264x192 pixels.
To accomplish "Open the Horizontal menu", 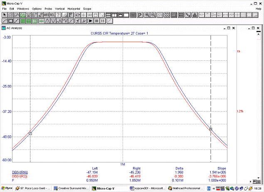I will 74,8.
